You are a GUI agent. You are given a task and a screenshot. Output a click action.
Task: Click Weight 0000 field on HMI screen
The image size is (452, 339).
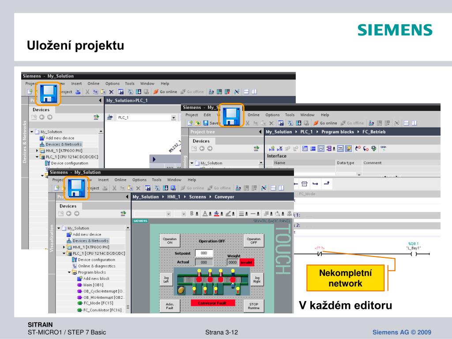pos(233,262)
